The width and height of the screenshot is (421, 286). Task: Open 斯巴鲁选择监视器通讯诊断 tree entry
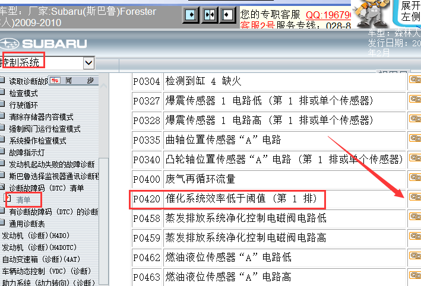54,176
